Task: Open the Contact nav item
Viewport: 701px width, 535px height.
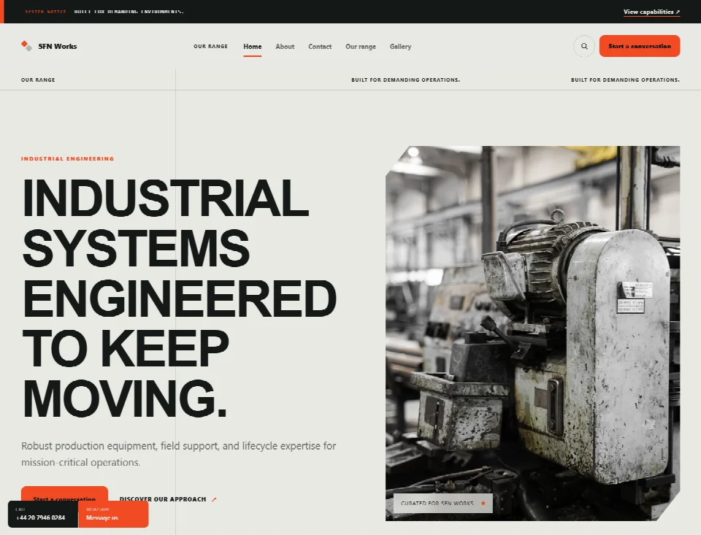Action: tap(320, 47)
